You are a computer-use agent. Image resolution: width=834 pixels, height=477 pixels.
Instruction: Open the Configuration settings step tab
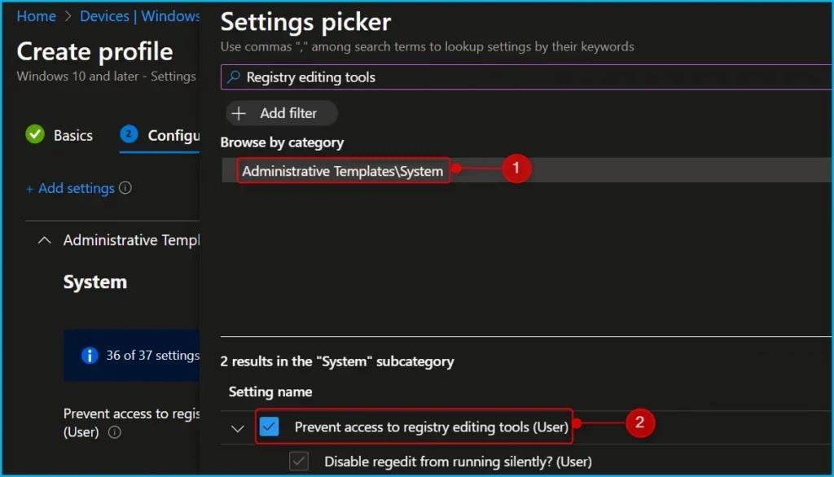click(173, 135)
